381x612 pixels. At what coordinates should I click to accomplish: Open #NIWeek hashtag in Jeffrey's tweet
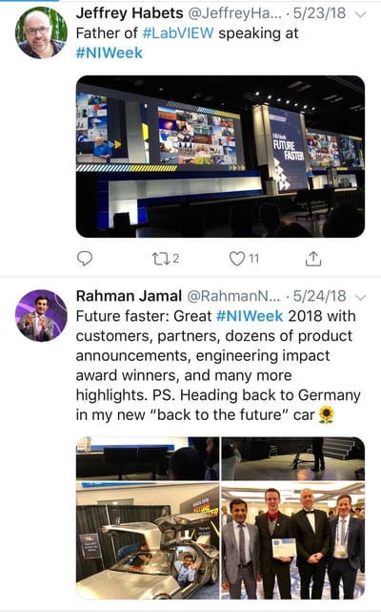[x=110, y=53]
